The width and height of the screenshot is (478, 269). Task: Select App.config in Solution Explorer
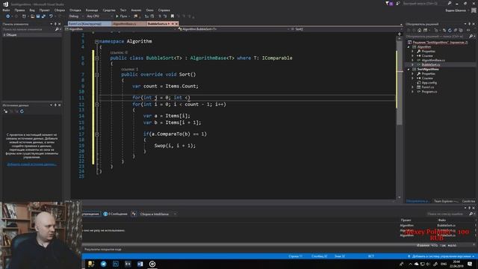pyautogui.click(x=429, y=83)
